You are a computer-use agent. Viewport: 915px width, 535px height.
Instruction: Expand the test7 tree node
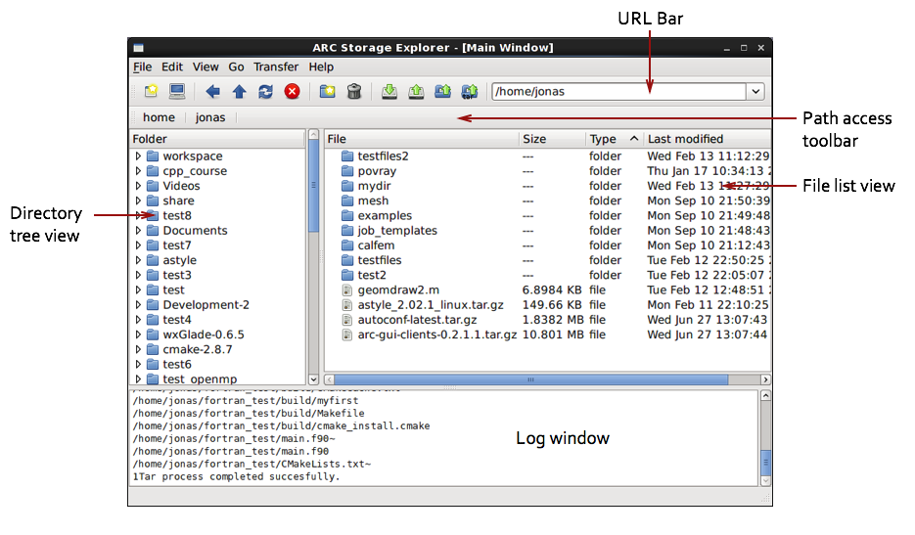click(138, 245)
